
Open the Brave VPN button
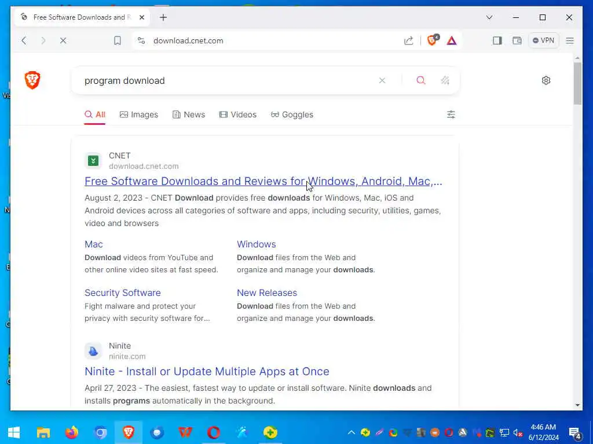pos(543,40)
